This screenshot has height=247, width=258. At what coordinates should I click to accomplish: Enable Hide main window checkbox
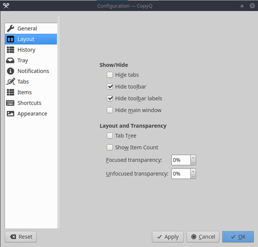[x=110, y=110]
